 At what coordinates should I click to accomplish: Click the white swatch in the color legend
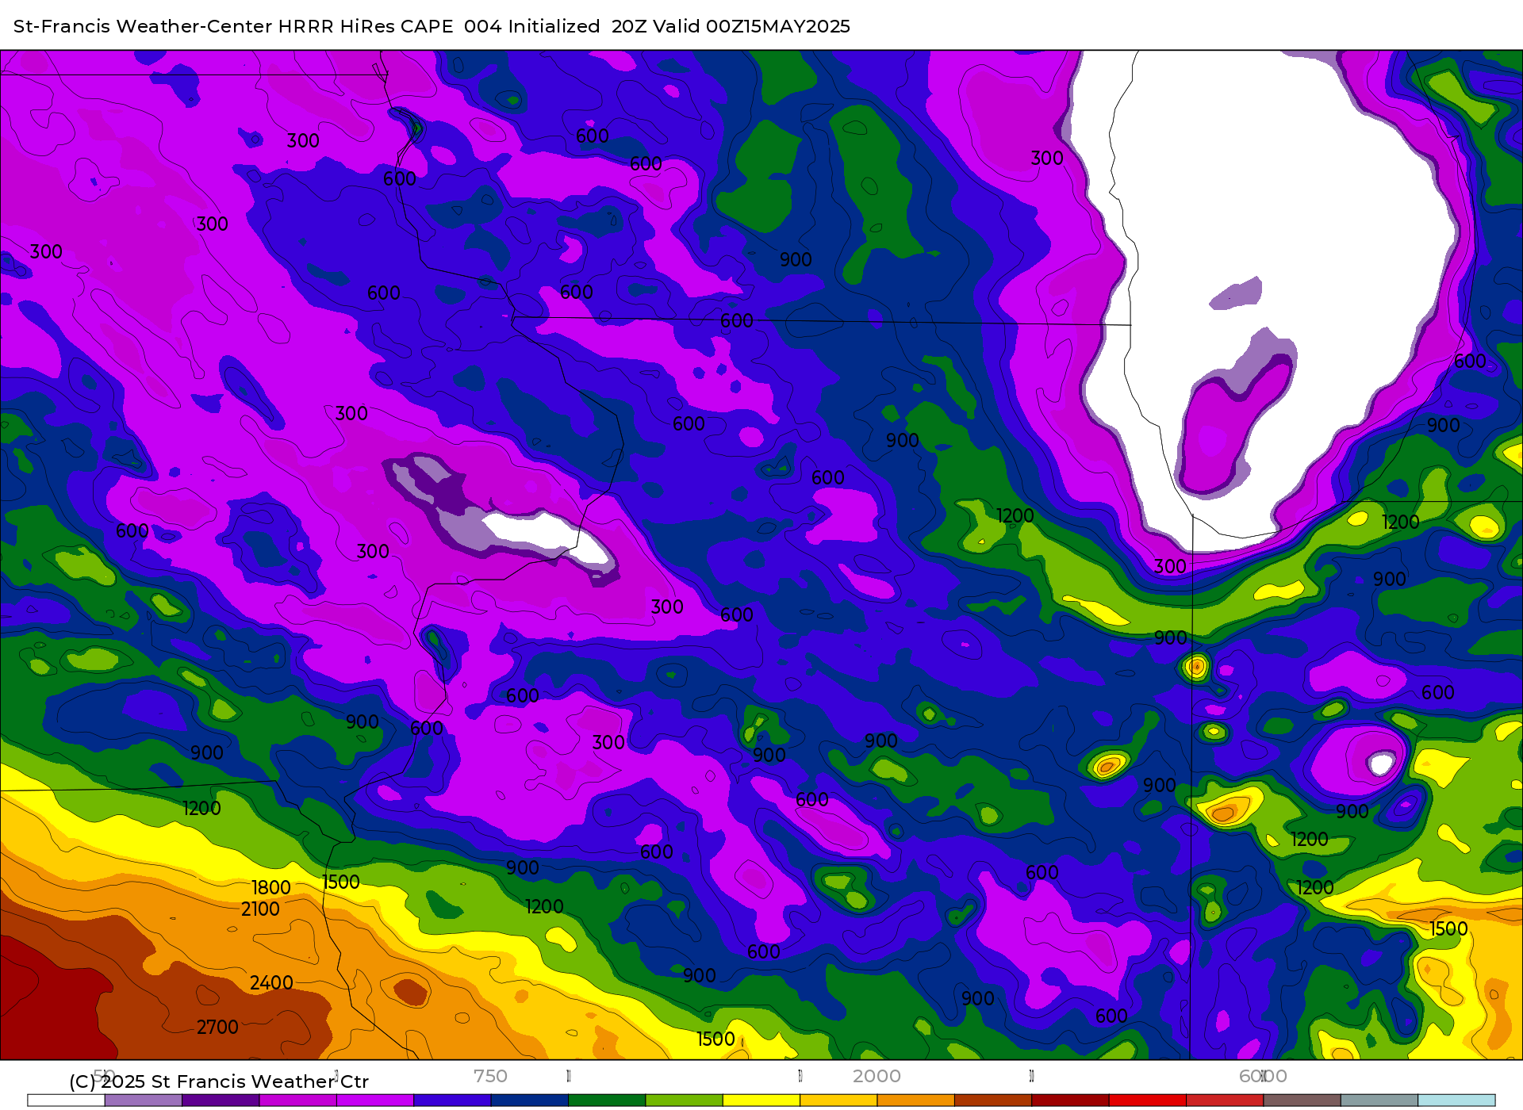click(x=66, y=1100)
